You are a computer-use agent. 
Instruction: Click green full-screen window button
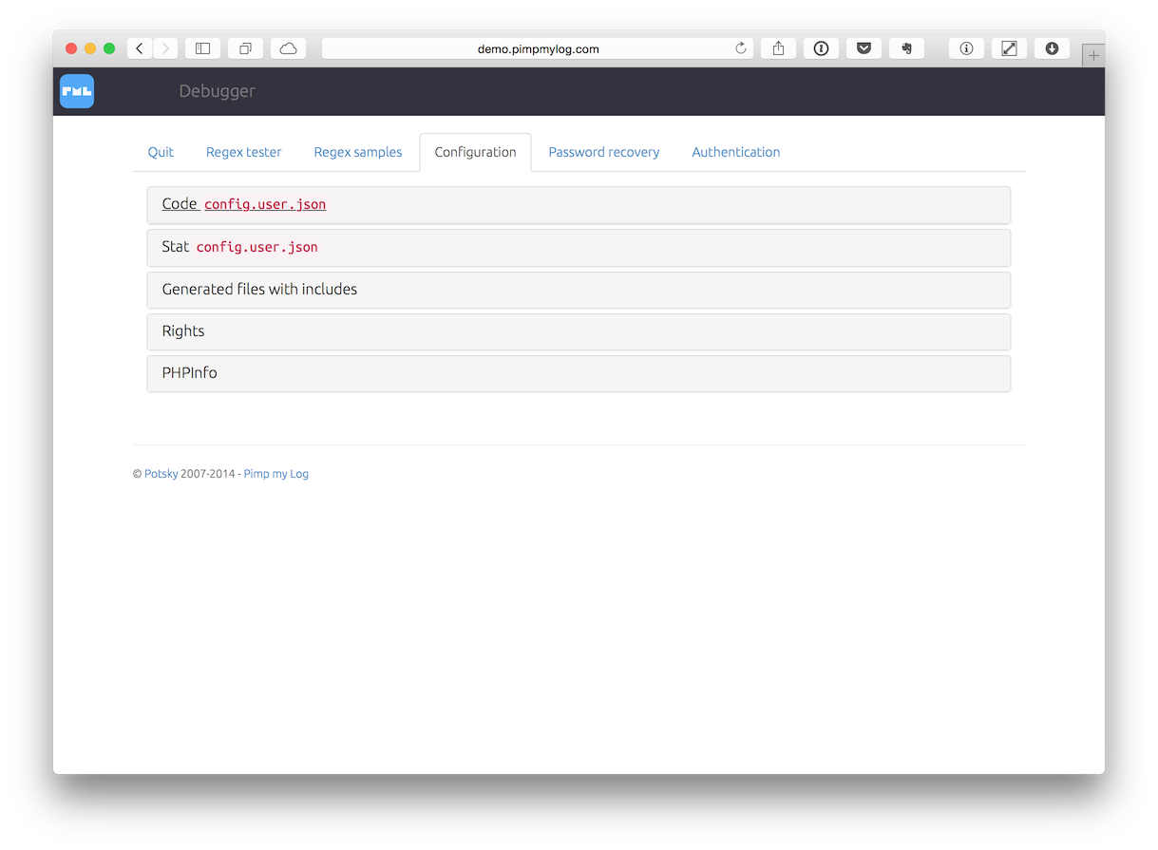109,48
